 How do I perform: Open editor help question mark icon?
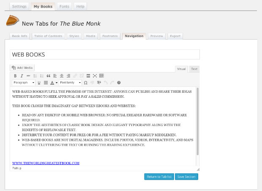[x=119, y=83]
